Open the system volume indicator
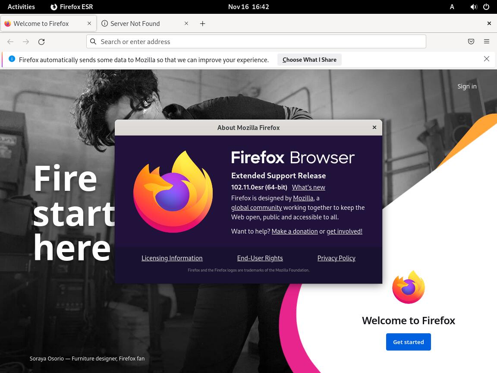Image resolution: width=497 pixels, height=373 pixels. click(x=474, y=6)
